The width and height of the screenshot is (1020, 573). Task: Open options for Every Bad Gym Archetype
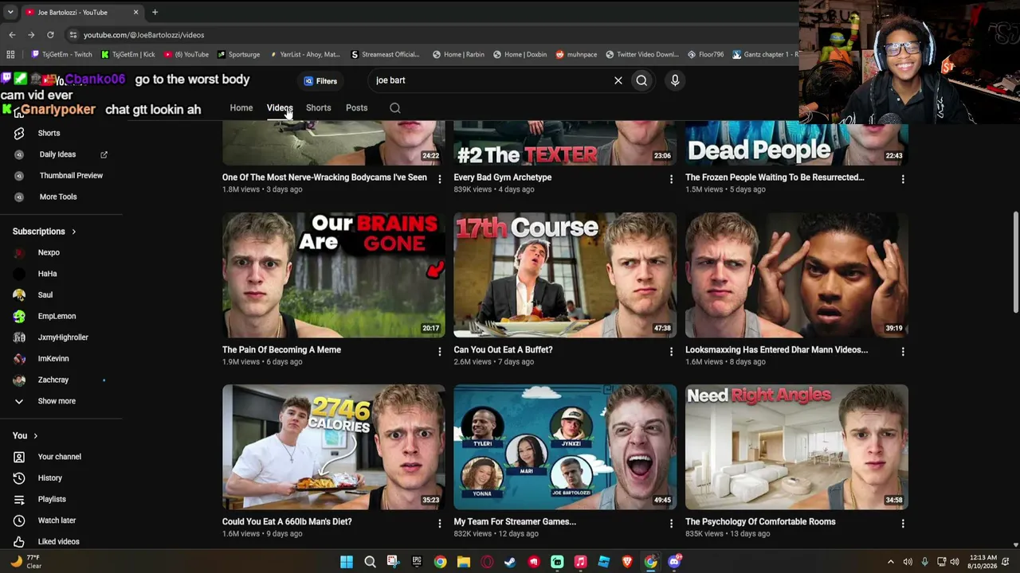pyautogui.click(x=671, y=179)
